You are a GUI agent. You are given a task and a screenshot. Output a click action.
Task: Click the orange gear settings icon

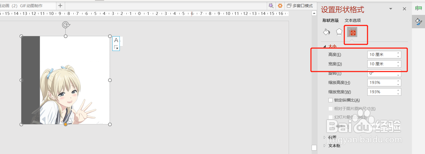click(280, 6)
